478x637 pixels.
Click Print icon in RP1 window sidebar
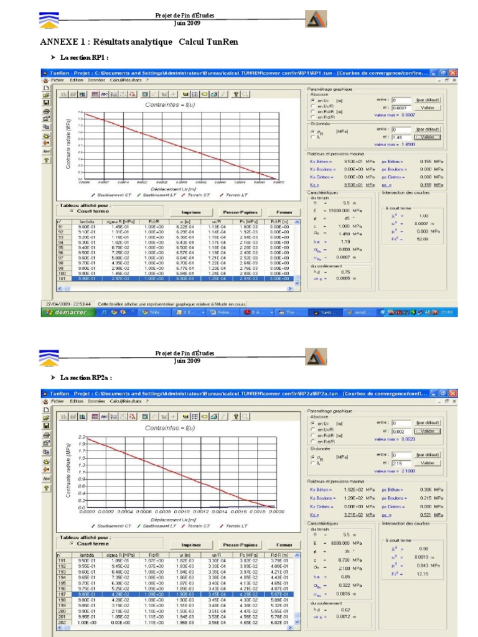click(46, 111)
